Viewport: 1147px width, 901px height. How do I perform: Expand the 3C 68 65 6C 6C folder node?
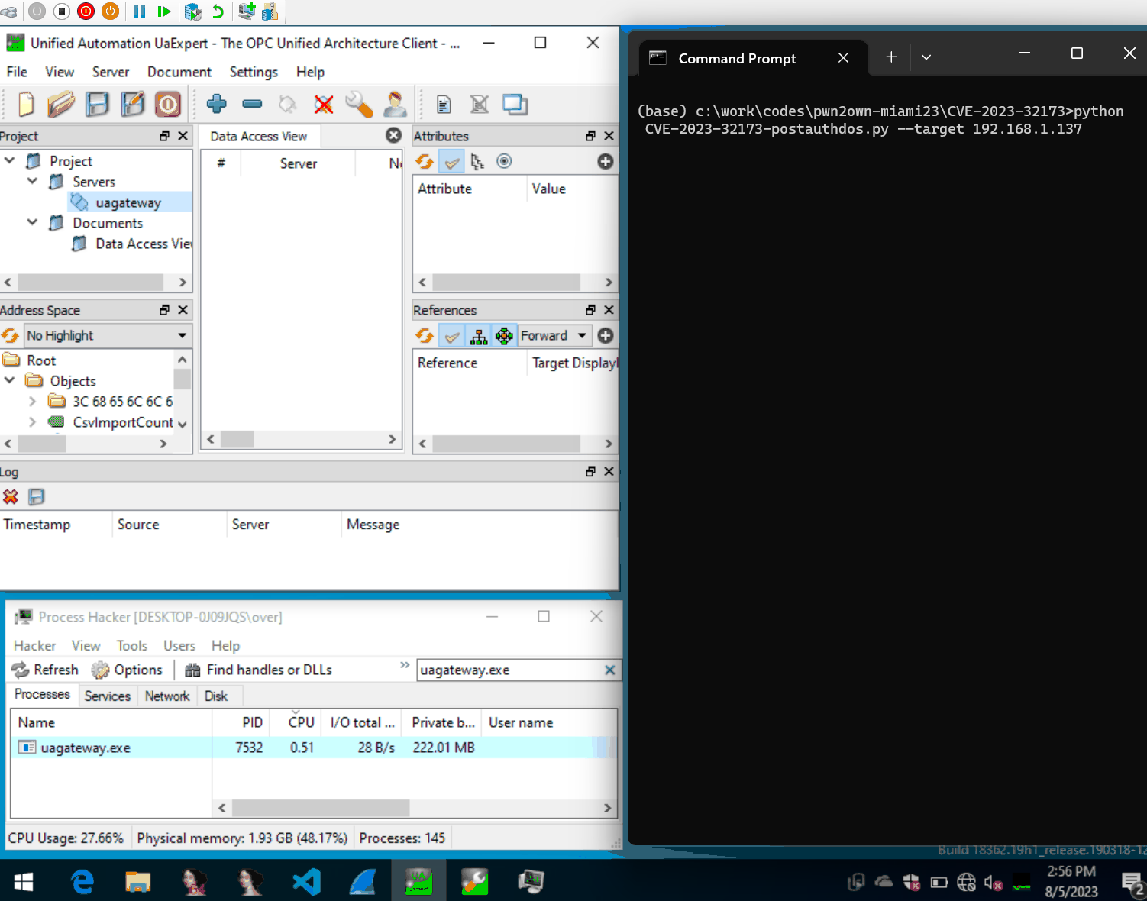(x=32, y=401)
